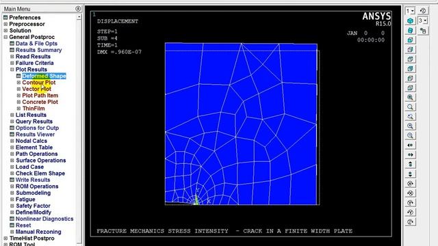438x246 pixels.
Task: Pan model down with down-arrow icon
Action: pos(410,174)
